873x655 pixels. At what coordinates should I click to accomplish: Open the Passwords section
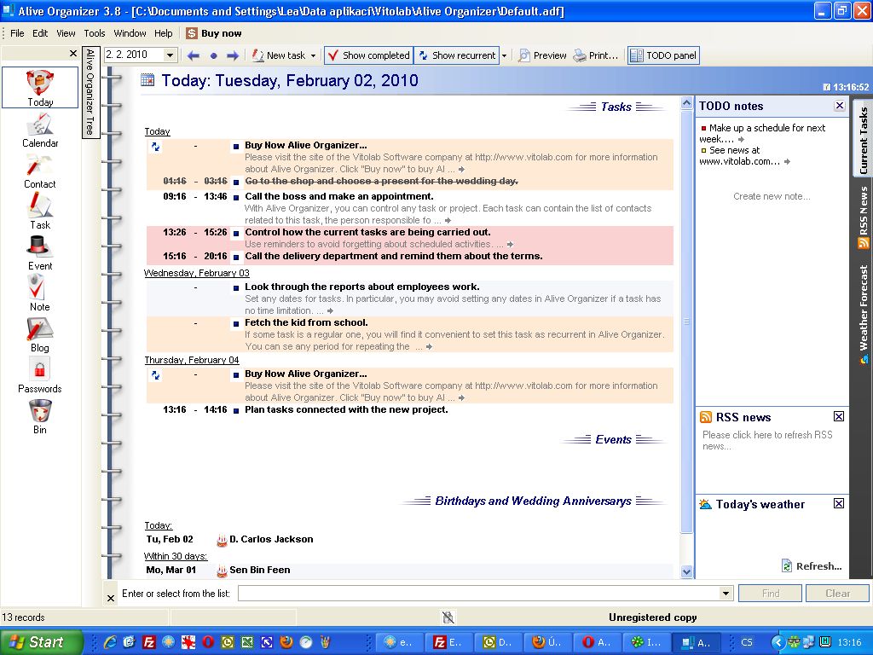pos(40,375)
